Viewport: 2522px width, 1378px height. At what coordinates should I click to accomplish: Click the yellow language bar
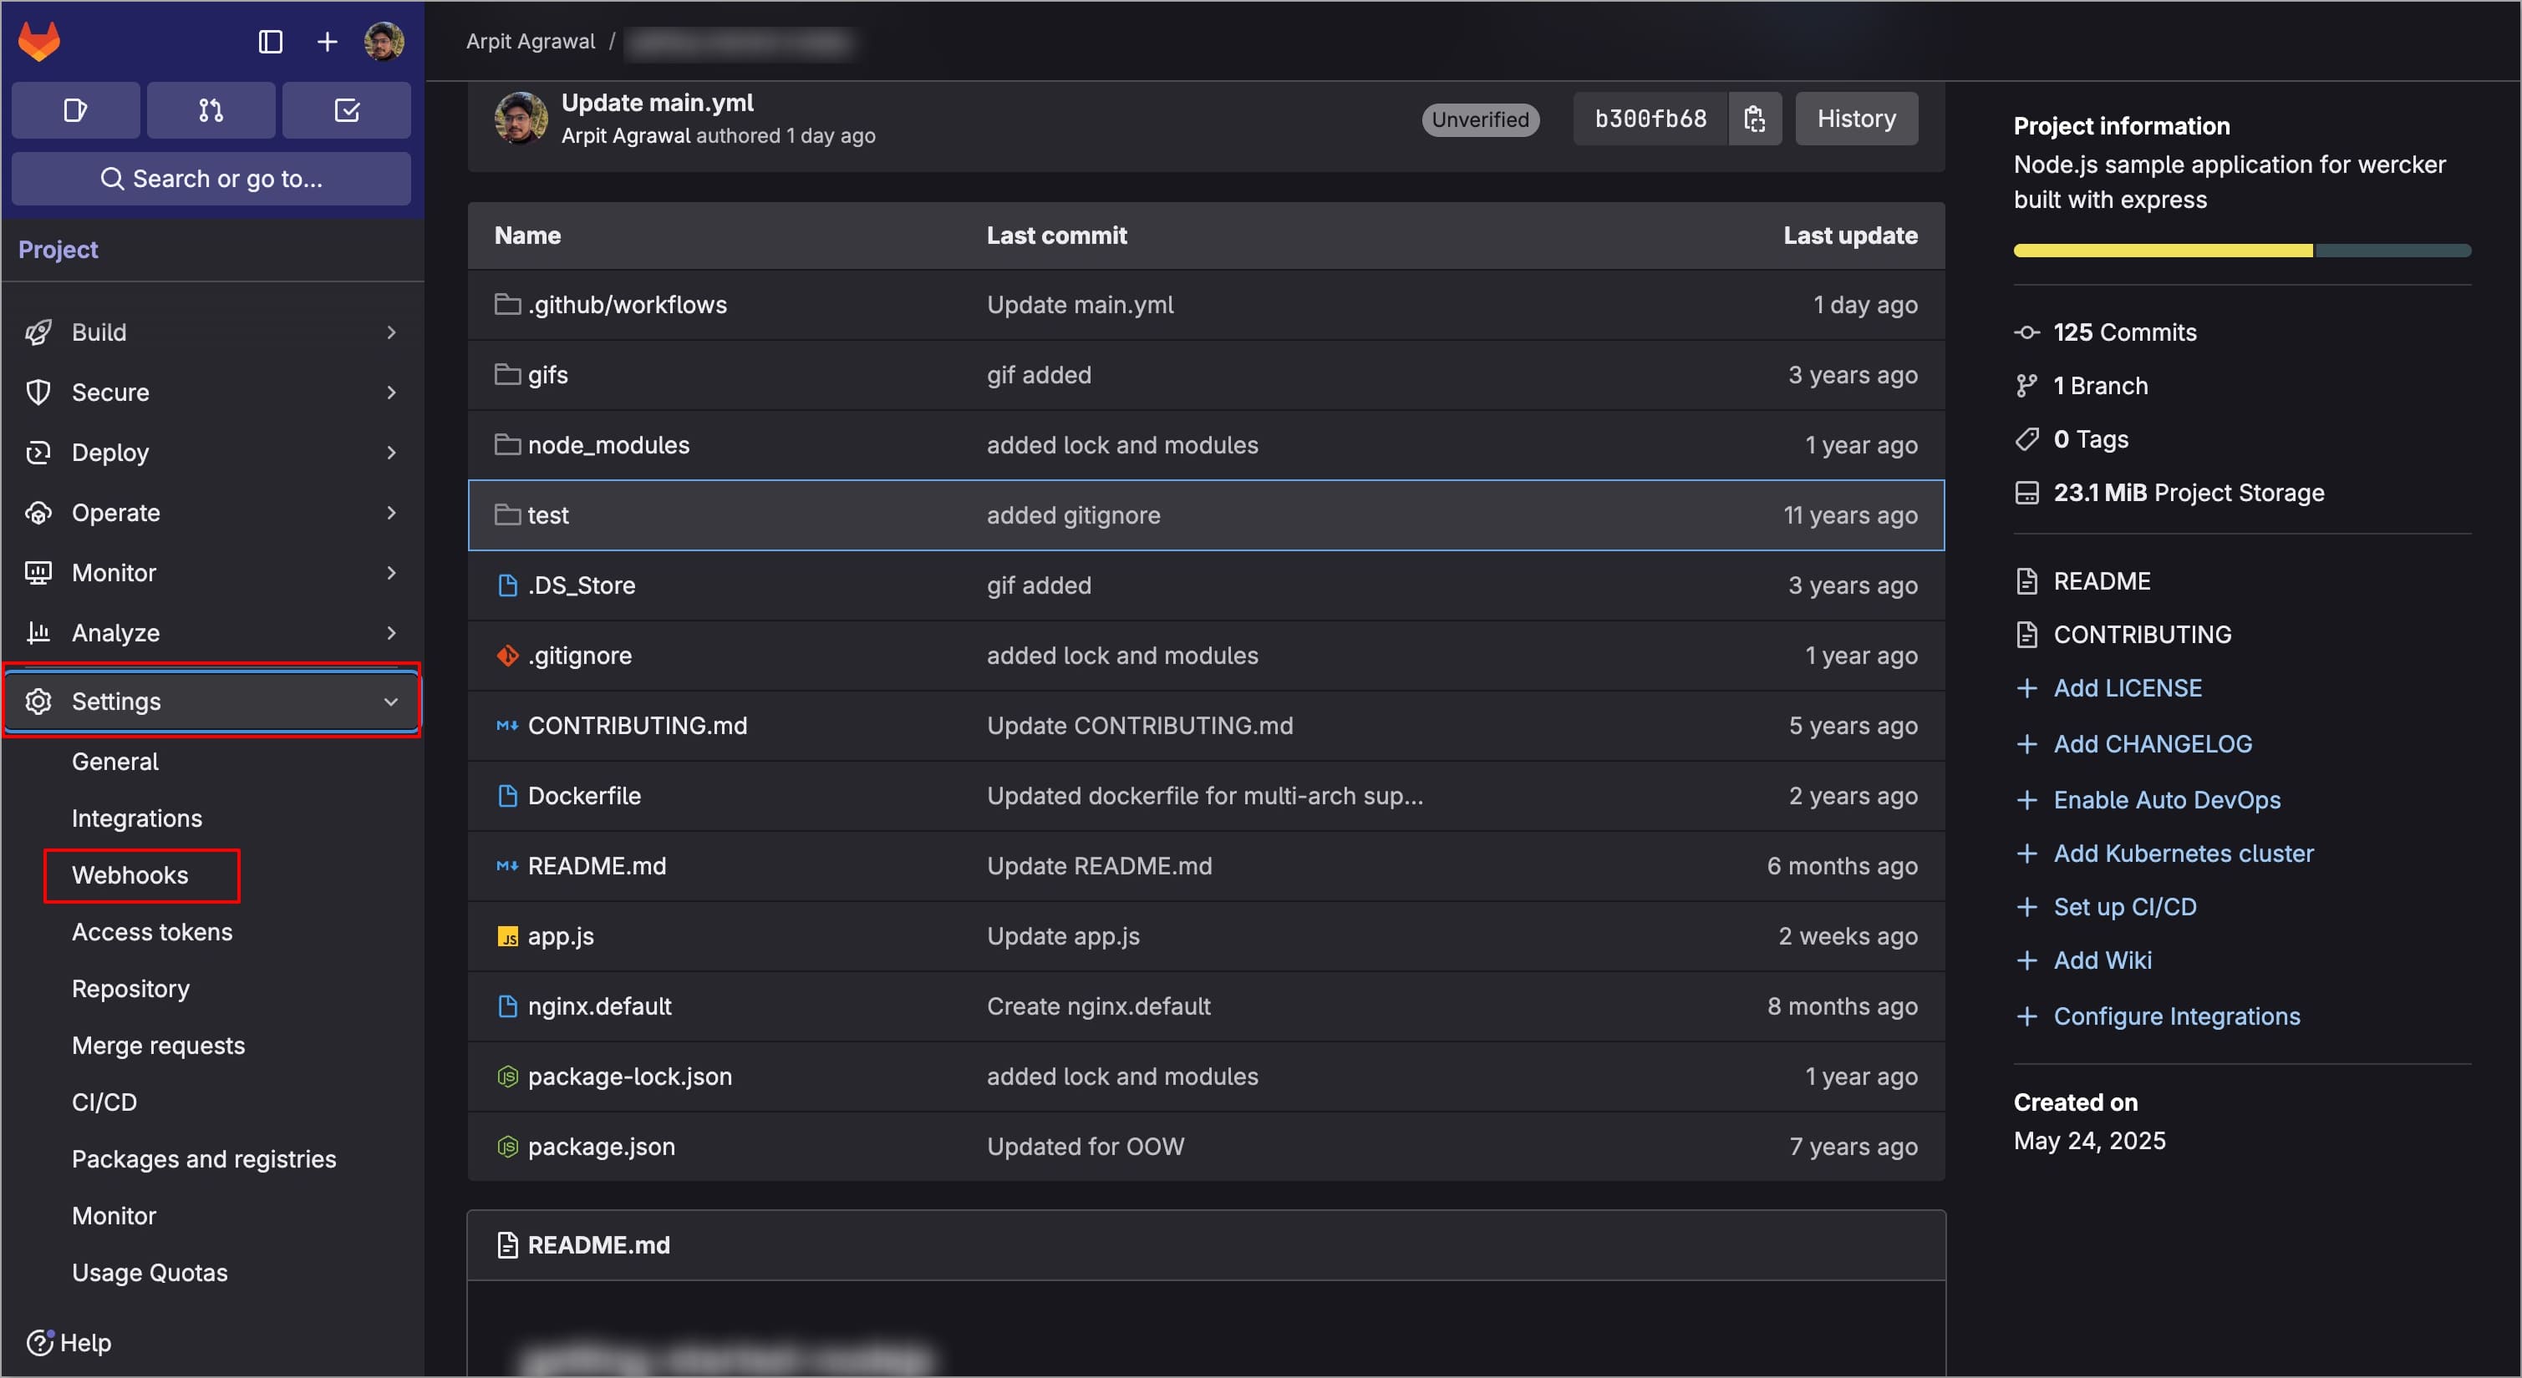point(2162,251)
